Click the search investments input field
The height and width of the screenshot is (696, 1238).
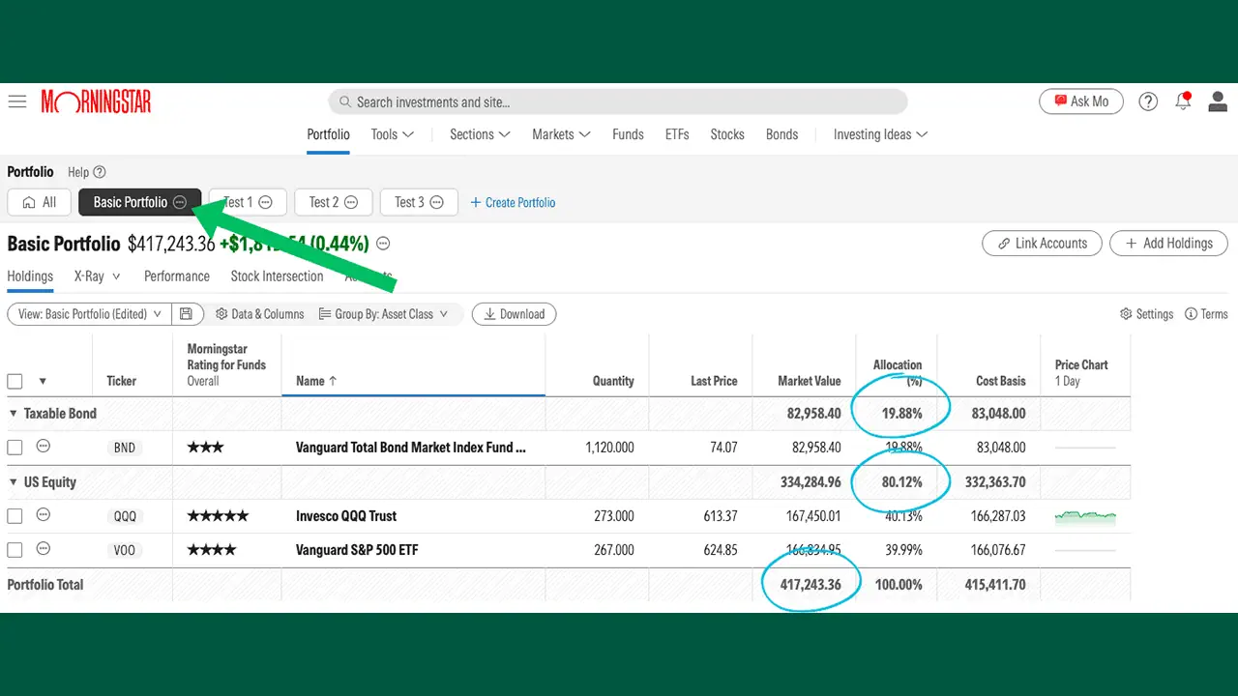618,101
